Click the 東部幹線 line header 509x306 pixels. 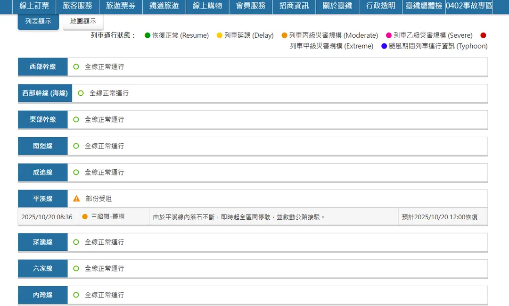pyautogui.click(x=43, y=120)
